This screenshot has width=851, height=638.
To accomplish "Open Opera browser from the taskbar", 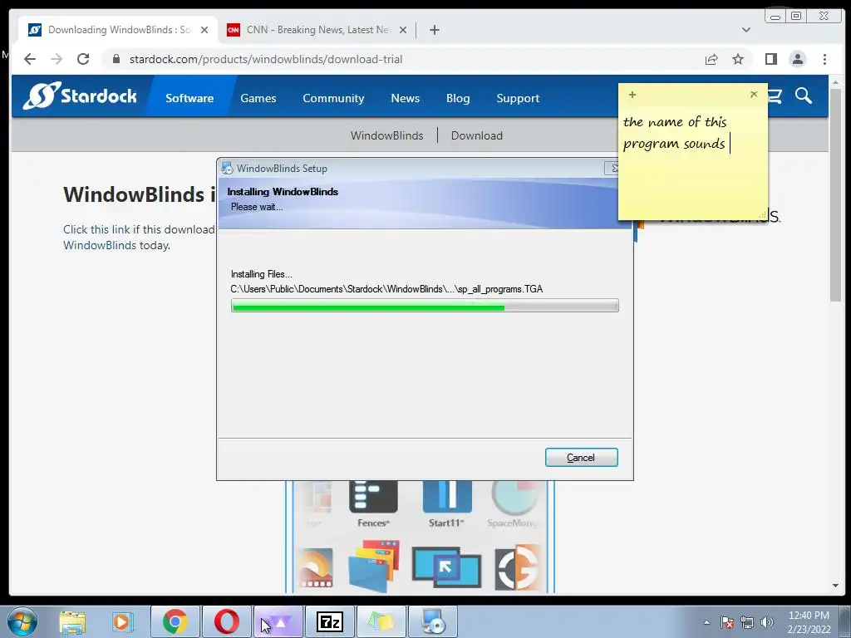I will [226, 621].
